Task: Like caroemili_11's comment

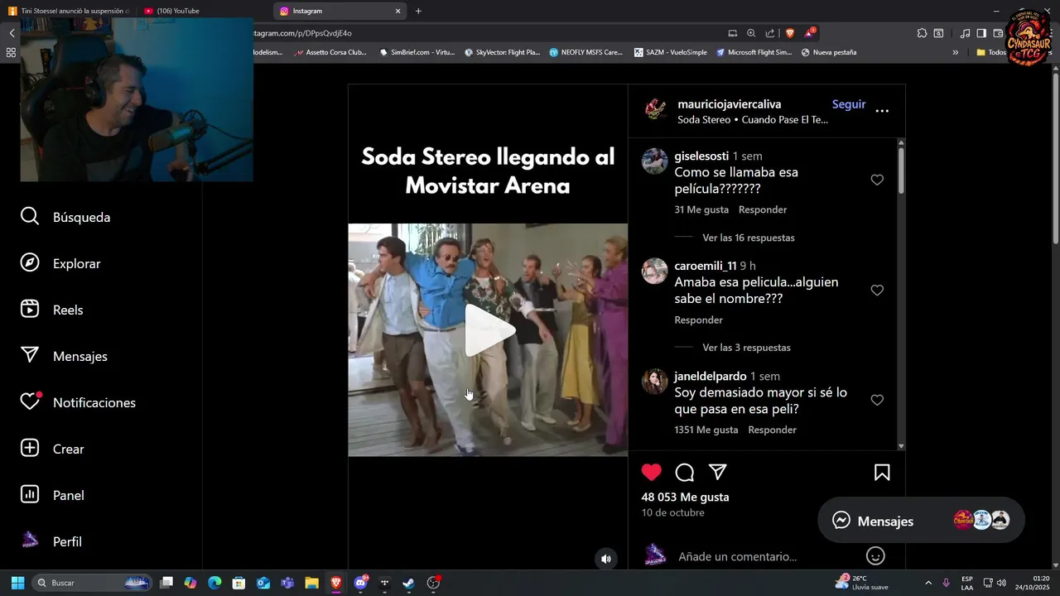Action: tap(877, 290)
